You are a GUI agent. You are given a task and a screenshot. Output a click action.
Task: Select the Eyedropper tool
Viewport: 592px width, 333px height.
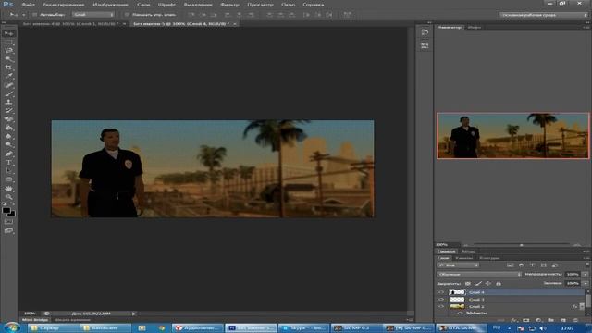(x=8, y=77)
